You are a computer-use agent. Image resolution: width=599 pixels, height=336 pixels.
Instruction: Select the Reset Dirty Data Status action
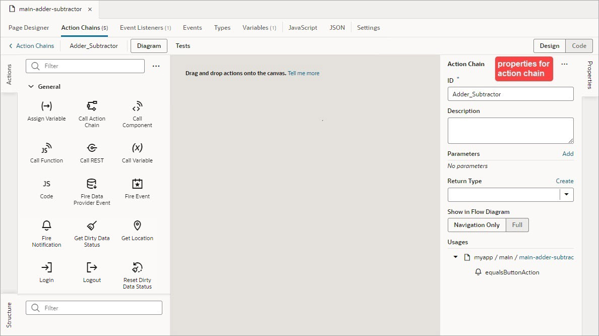137,275
